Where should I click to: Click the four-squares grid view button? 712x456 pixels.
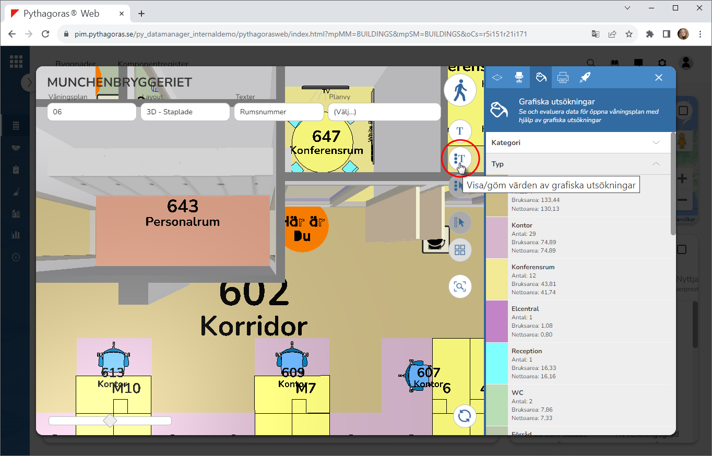[460, 250]
